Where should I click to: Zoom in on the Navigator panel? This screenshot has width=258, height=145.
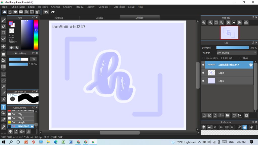210,23
